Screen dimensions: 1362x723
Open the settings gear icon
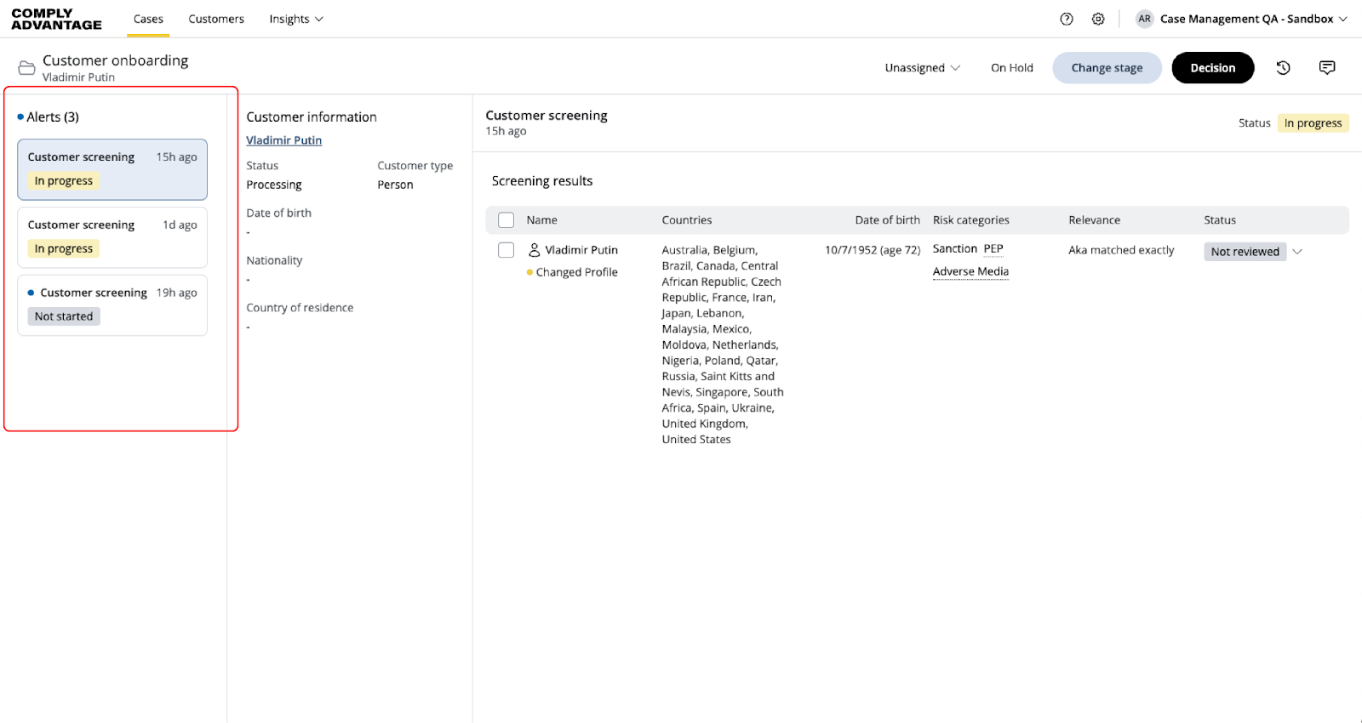coord(1098,19)
